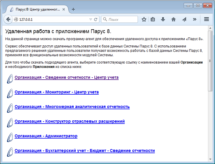The width and height of the screenshot is (215, 164).
Task: Click the page heading Удаленная работа с приложением
Action: pos(58,31)
